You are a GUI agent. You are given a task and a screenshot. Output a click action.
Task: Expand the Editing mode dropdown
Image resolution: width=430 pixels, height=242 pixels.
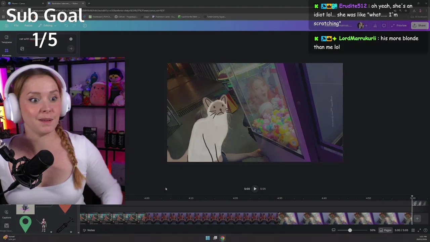48,26
